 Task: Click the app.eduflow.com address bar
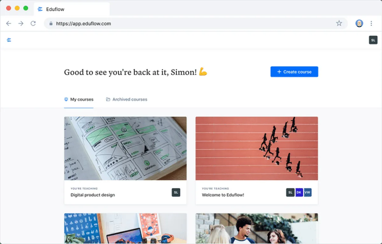pyautogui.click(x=196, y=23)
